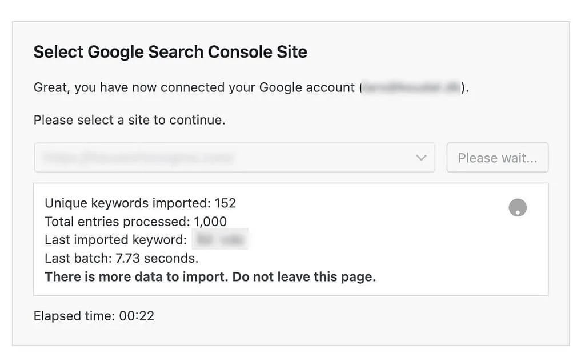Click the Select Google Search Console Site heading
The height and width of the screenshot is (361, 585).
170,52
